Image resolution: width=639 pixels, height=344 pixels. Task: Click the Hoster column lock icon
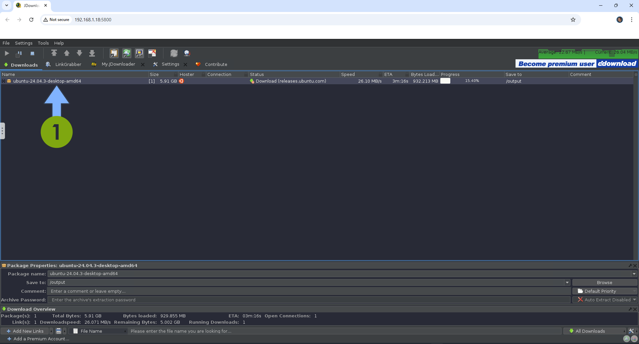[203, 74]
